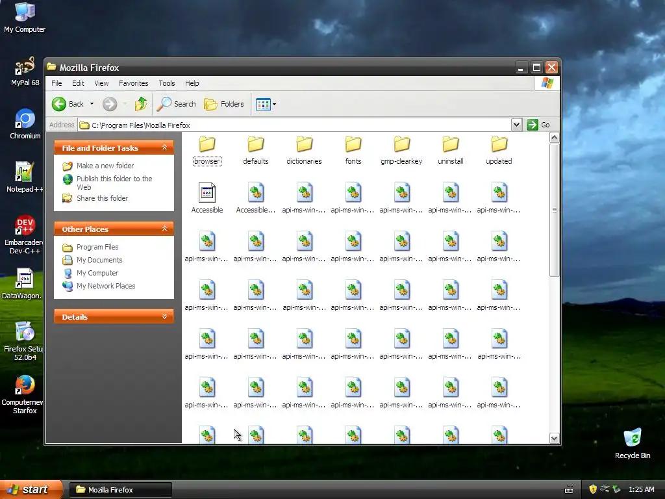Click Publish this folder to the Web
Image resolution: width=665 pixels, height=499 pixels.
107,183
